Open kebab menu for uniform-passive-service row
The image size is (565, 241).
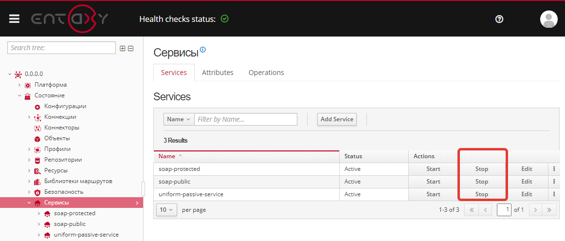click(x=554, y=194)
